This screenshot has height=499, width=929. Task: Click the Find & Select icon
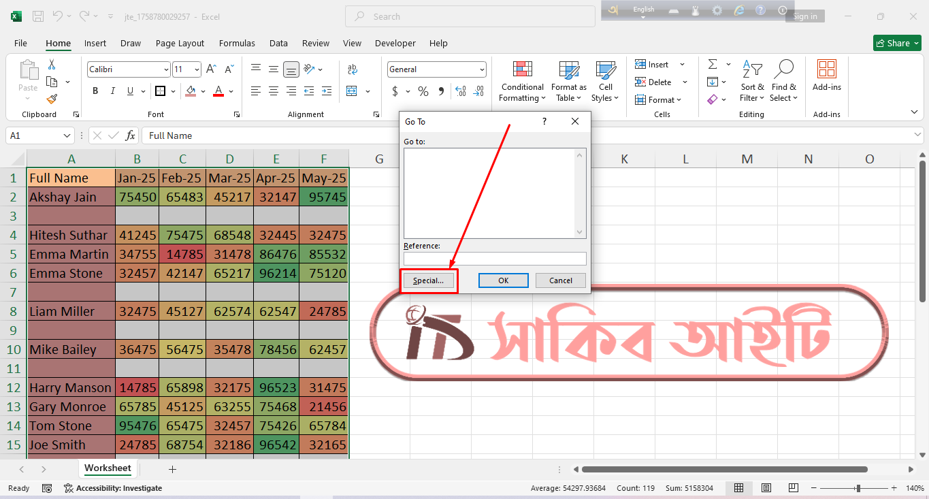point(783,80)
